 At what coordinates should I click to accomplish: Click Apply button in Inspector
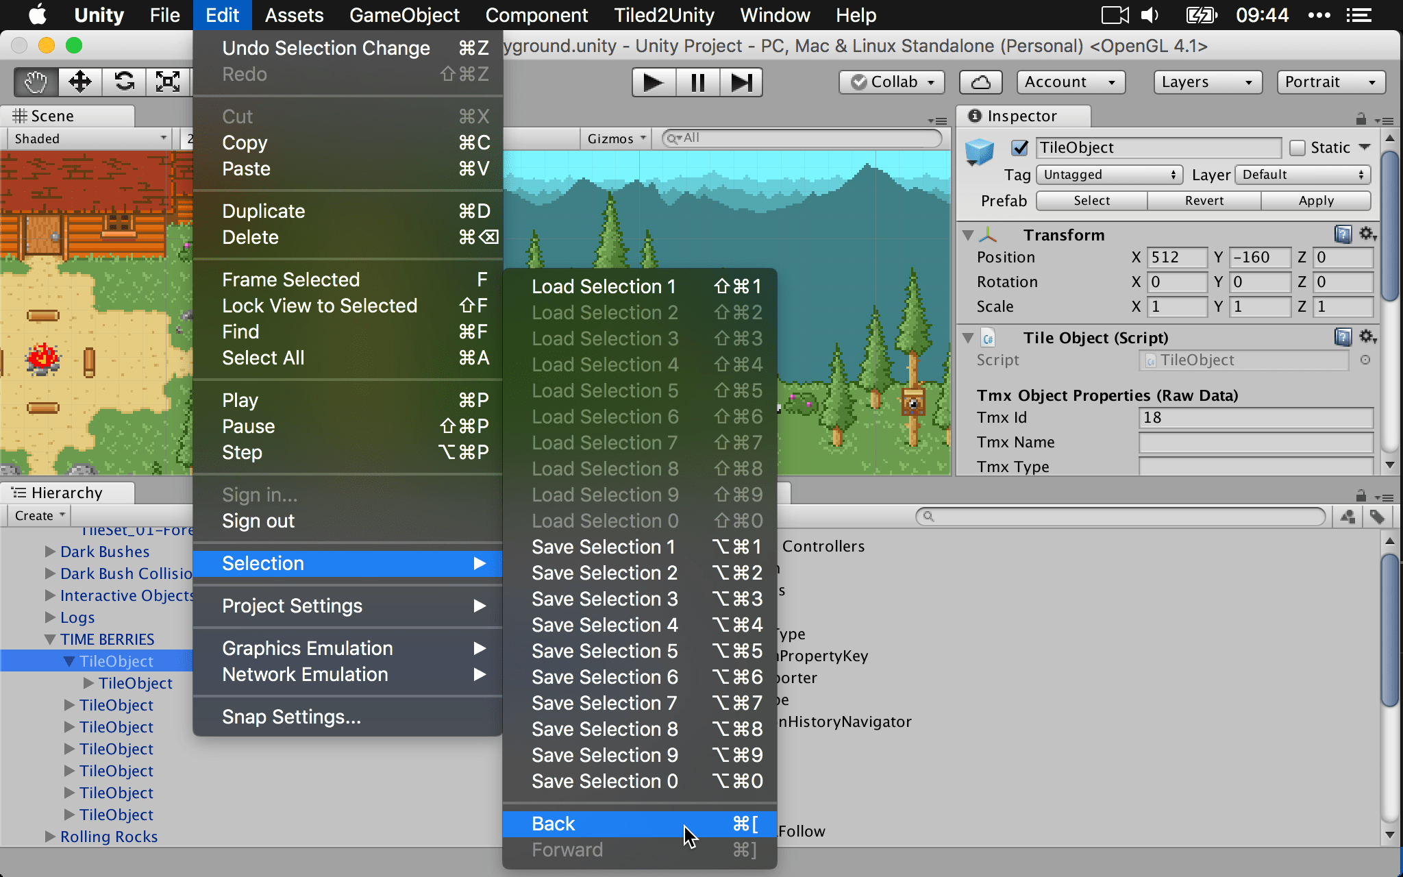coord(1316,199)
